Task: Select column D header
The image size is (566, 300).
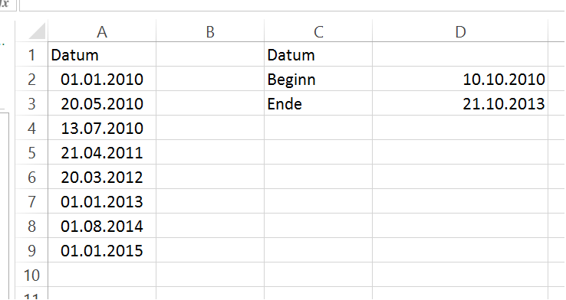Action: 460,31
